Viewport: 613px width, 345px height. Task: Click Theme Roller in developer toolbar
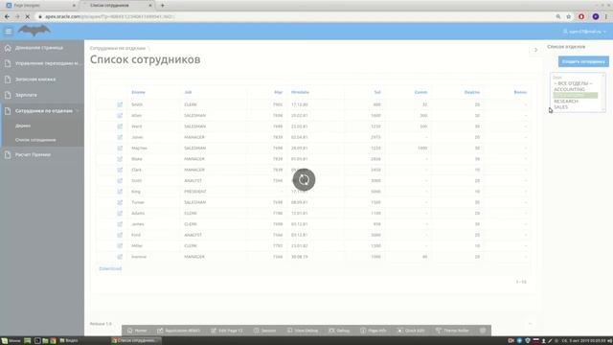click(x=452, y=331)
